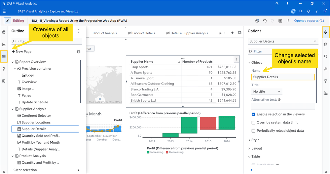Viewport: 330px width, 174px height.
Task: Open the Rules pane icon
Action: click(x=326, y=69)
